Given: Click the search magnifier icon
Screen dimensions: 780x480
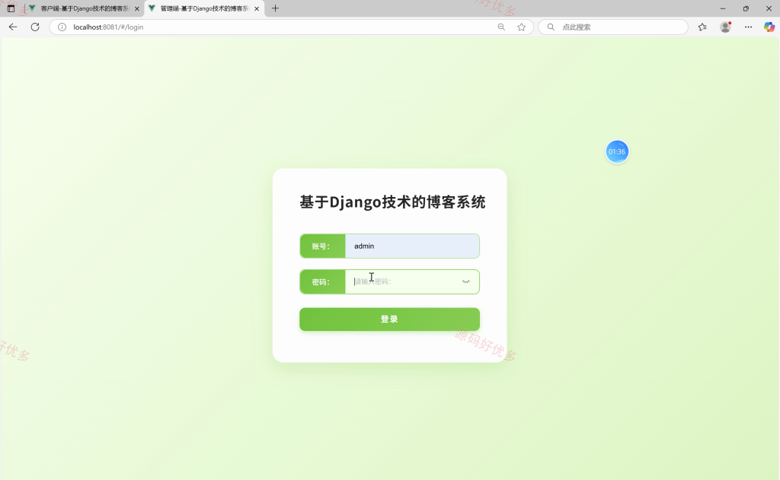Looking at the screenshot, I should pyautogui.click(x=551, y=27).
